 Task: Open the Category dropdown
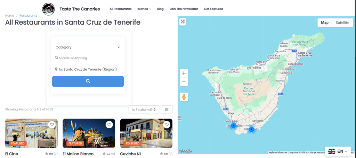(x=88, y=47)
